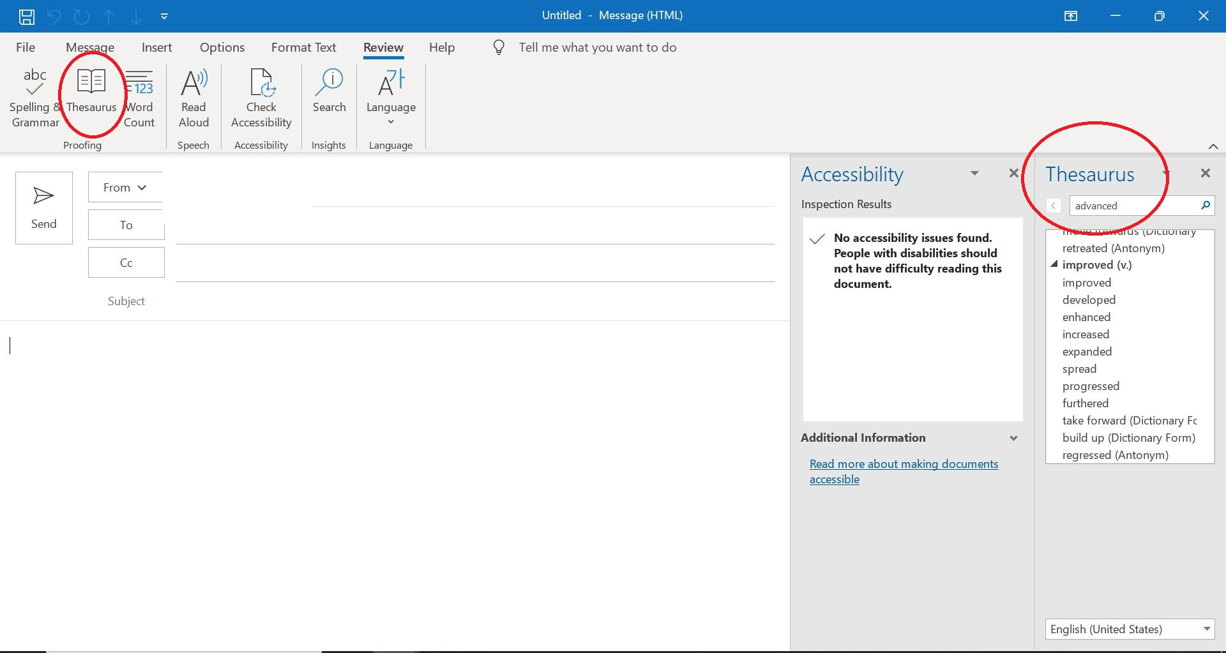Click the thesaurus search magnifier icon
This screenshot has height=653, width=1226.
click(1205, 206)
